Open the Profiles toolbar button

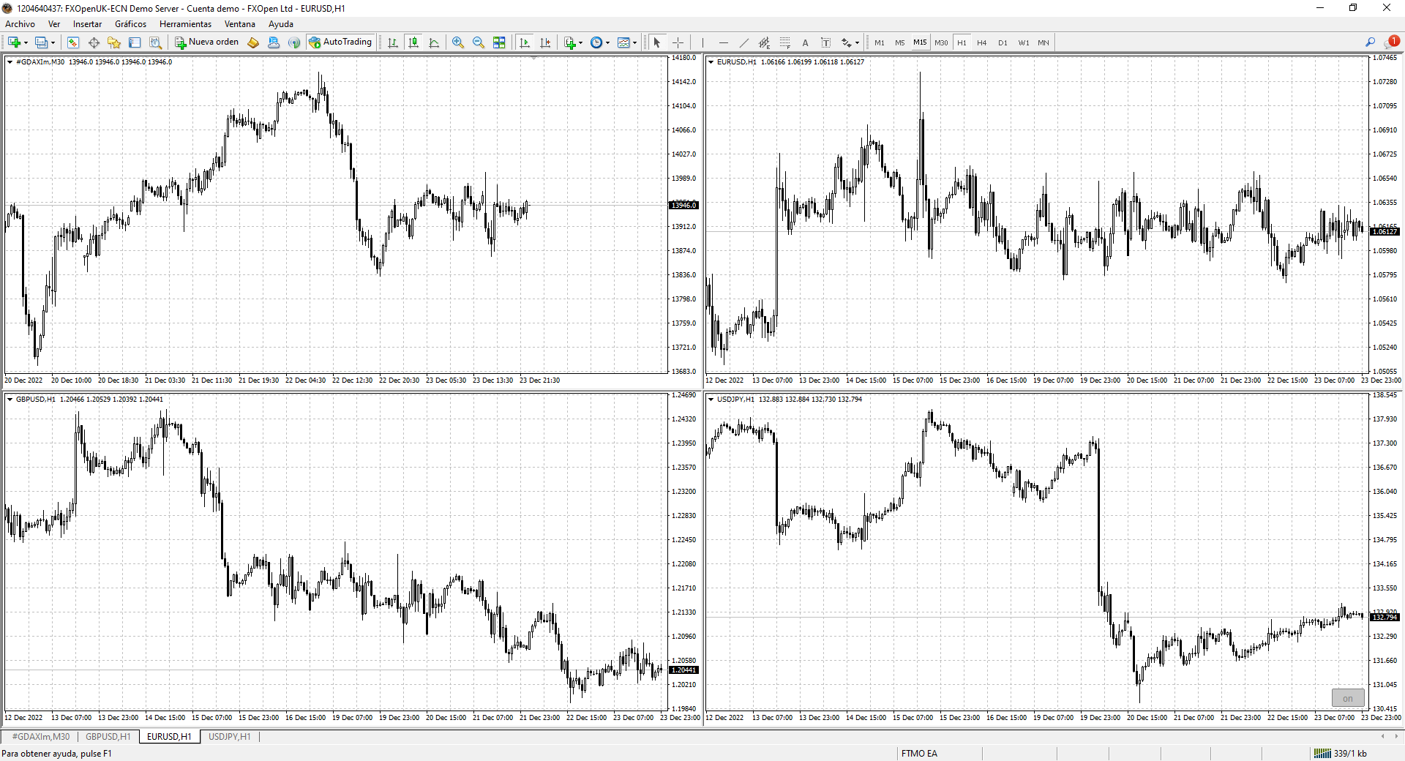tap(41, 42)
